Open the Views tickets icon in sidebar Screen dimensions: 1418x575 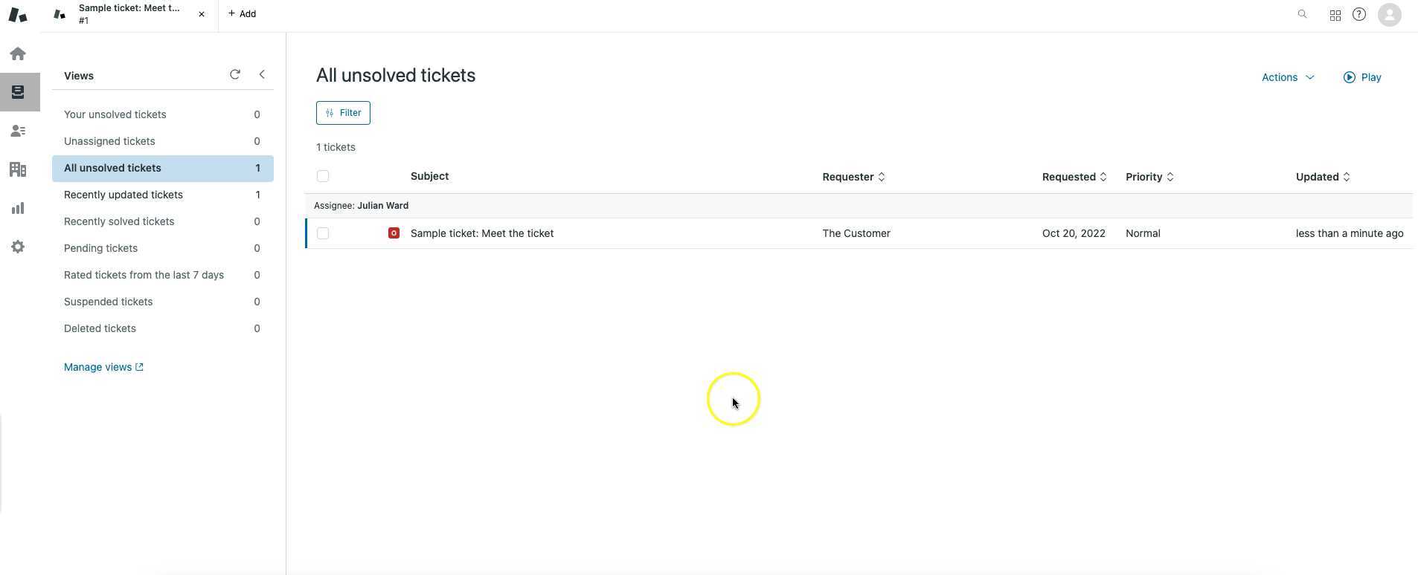[x=18, y=92]
